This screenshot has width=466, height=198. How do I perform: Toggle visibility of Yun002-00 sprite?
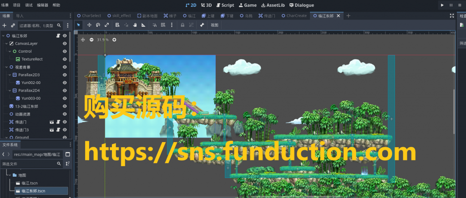(x=65, y=83)
